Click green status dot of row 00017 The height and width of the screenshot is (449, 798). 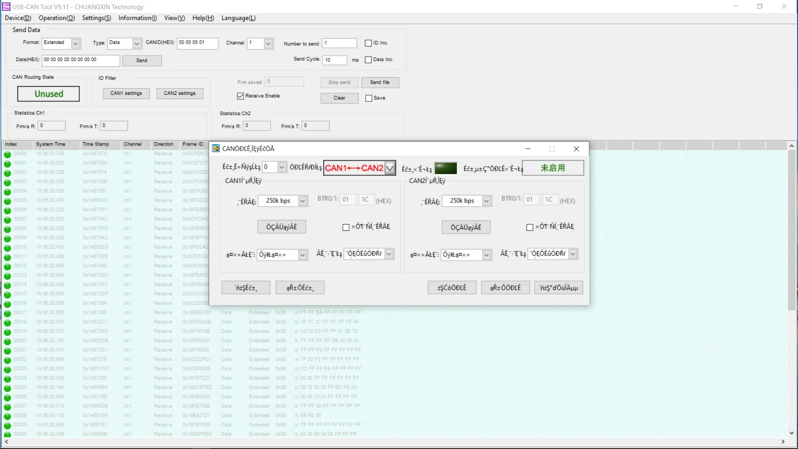point(7,313)
